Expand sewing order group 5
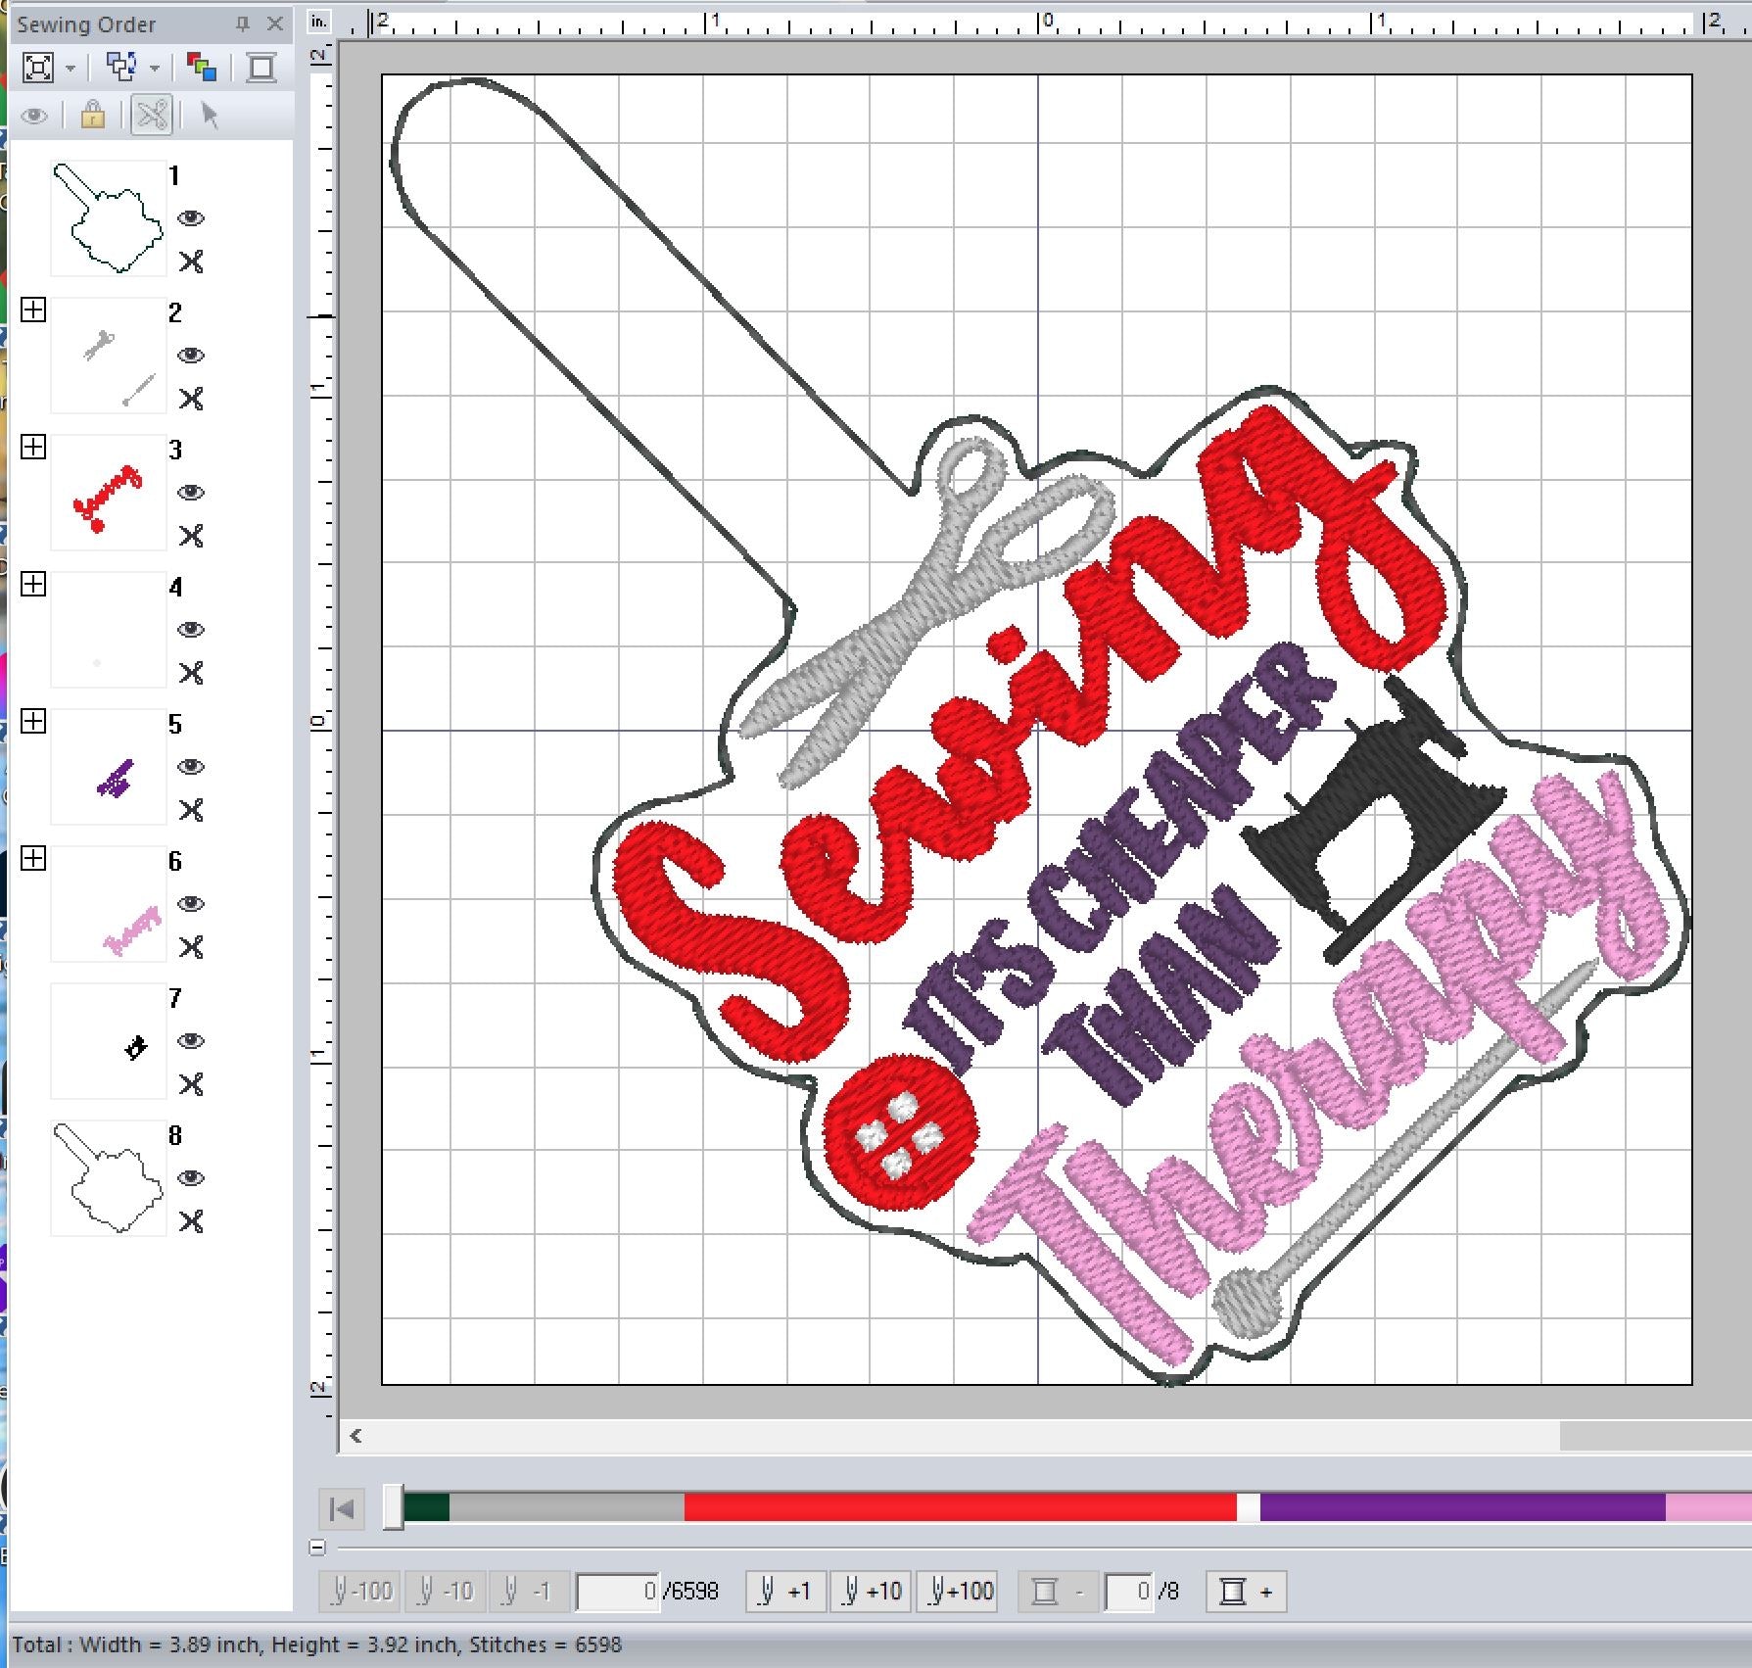 [33, 722]
